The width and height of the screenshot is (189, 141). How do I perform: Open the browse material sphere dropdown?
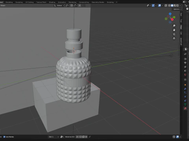coord(62,137)
